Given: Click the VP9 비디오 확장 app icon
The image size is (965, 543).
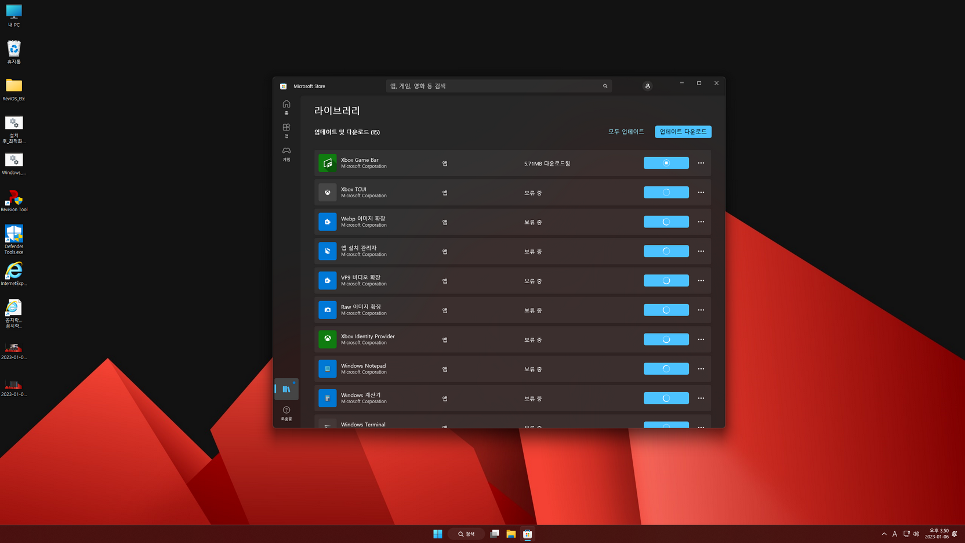Looking at the screenshot, I should click(x=328, y=281).
